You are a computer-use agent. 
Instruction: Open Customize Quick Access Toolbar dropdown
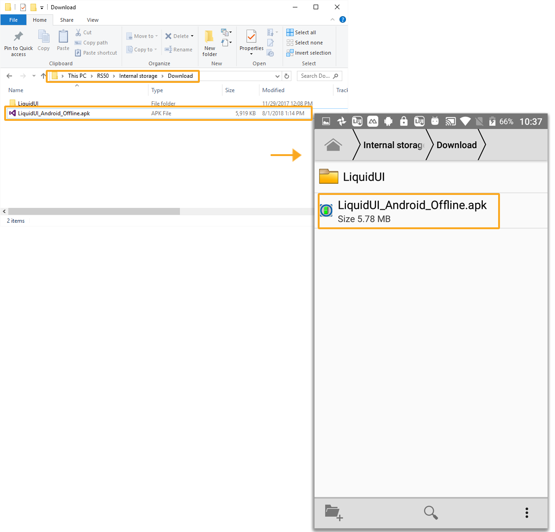tap(42, 7)
